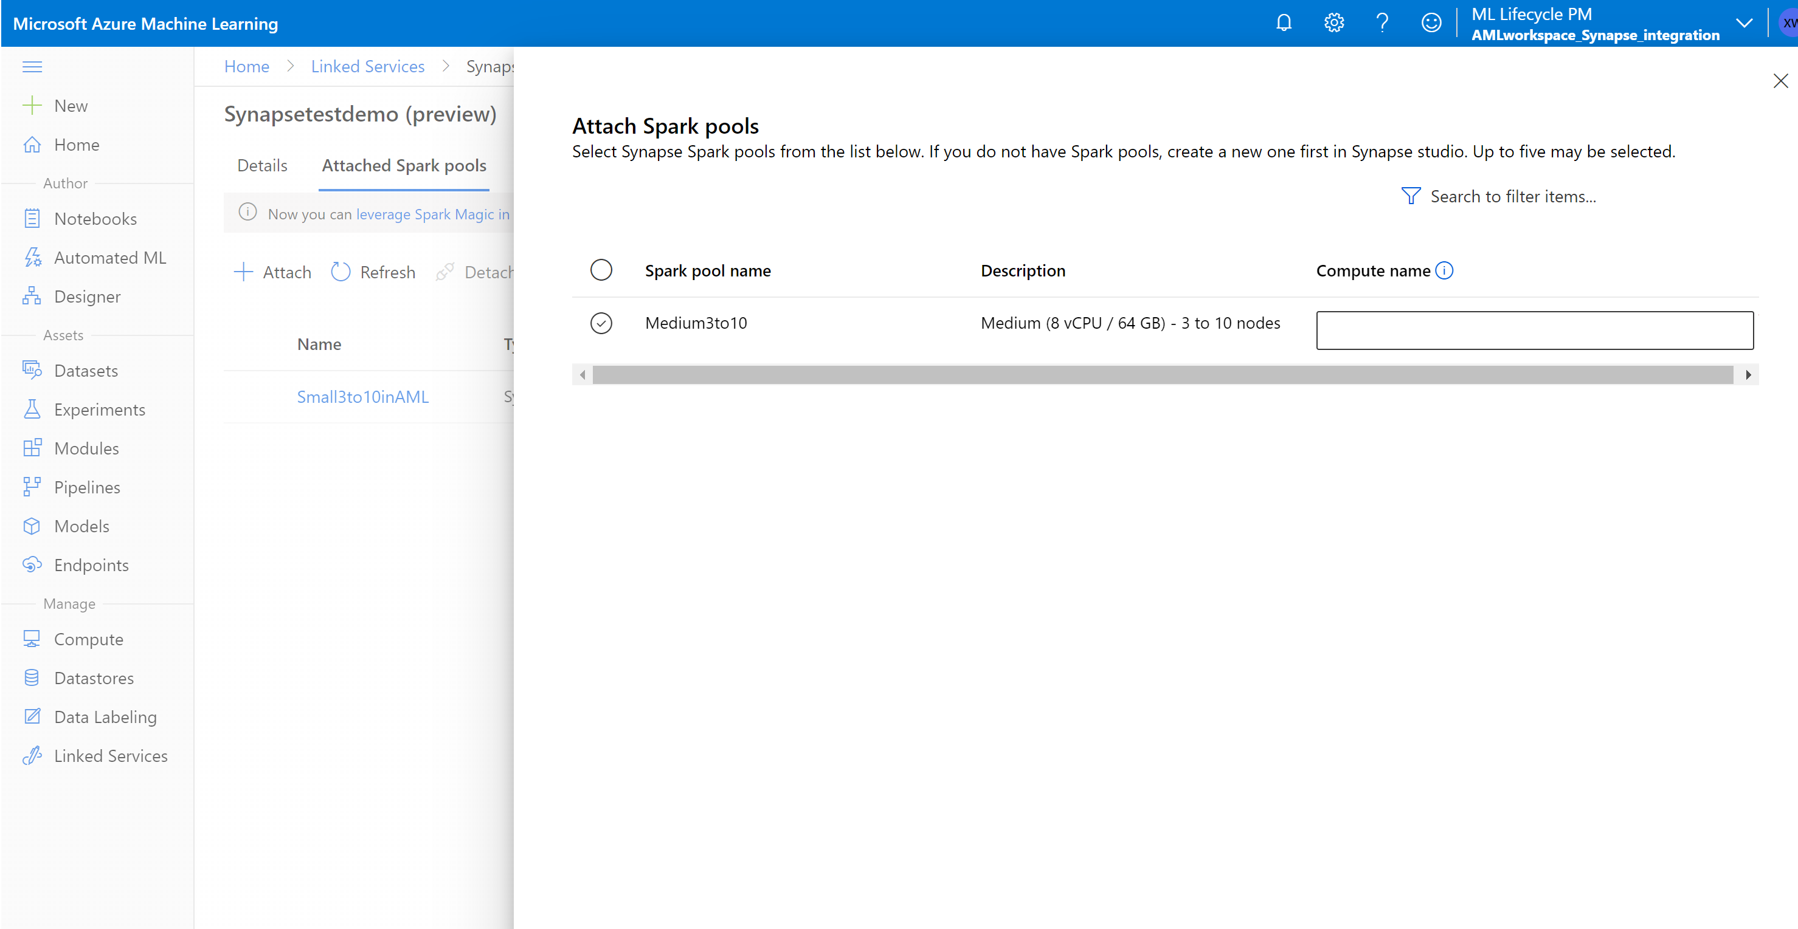Open the Small3to10inAML spark pool
This screenshot has width=1798, height=929.
(x=362, y=396)
